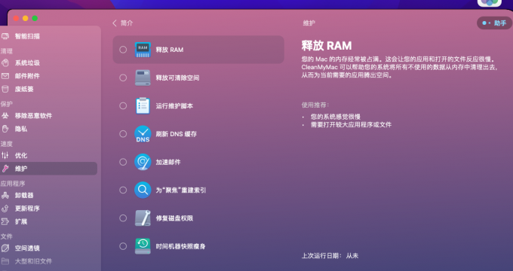Click 空间透镜 space lens icon
The image size is (513, 271).
pos(5,248)
